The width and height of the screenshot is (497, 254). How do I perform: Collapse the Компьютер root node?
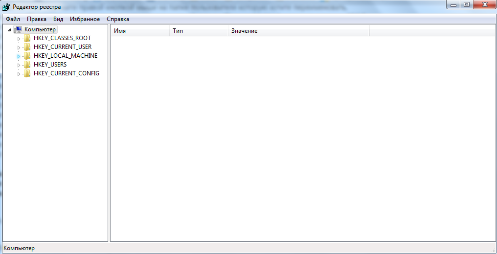[x=10, y=30]
